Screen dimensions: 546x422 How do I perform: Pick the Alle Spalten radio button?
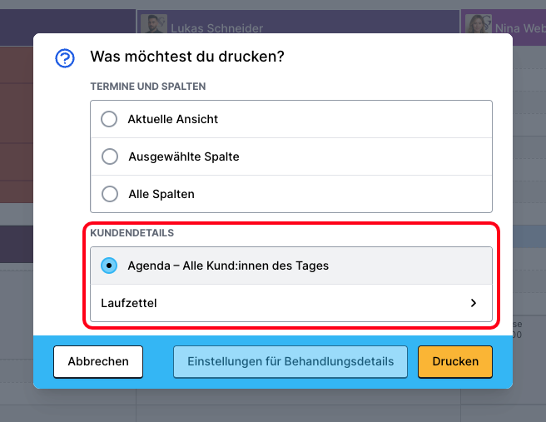109,194
